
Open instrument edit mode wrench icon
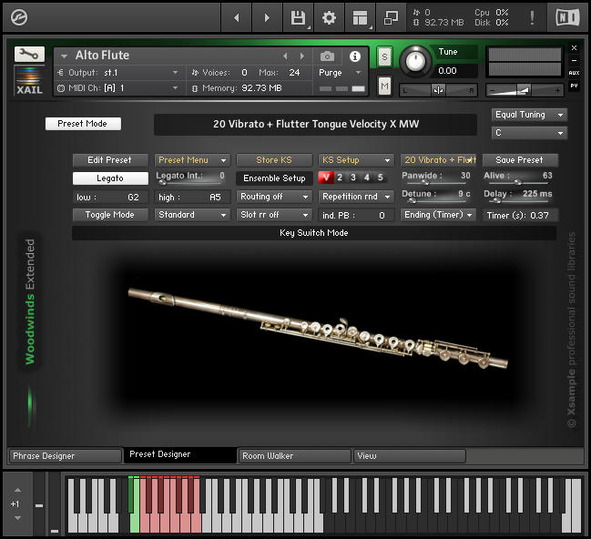coord(29,55)
